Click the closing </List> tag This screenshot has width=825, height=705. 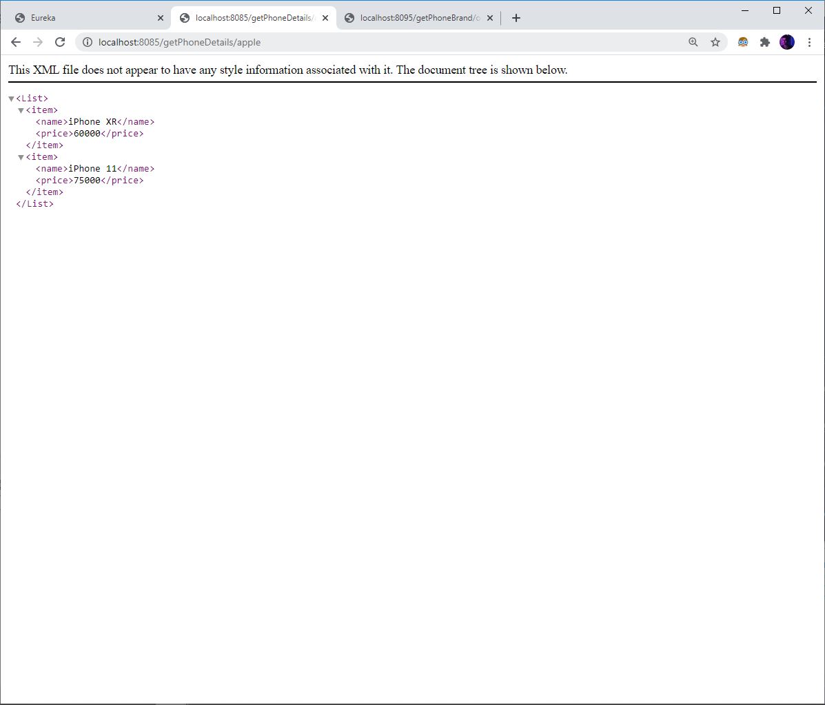coord(34,203)
